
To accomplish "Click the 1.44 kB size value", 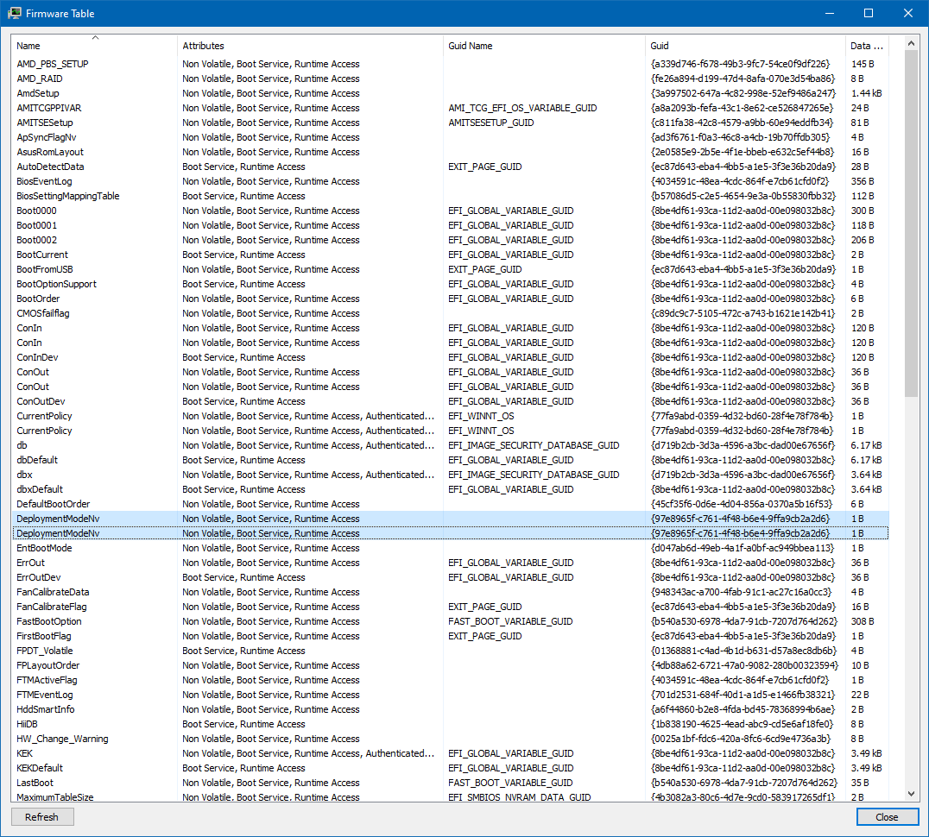I will point(867,93).
